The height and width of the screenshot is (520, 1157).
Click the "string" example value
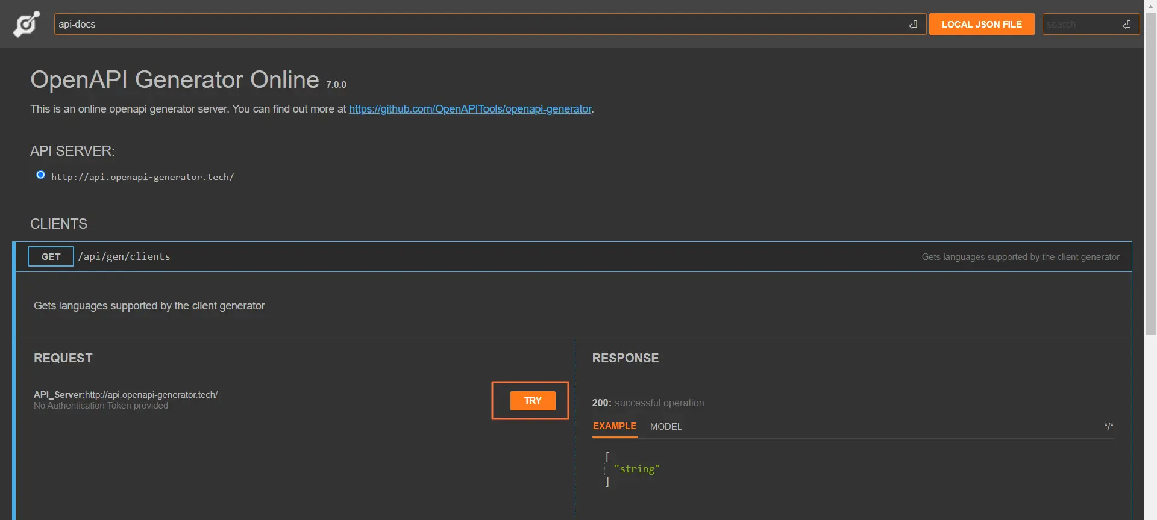[637, 469]
